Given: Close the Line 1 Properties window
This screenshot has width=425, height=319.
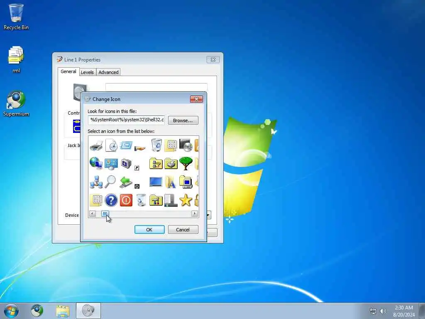Looking at the screenshot, I should click(213, 60).
